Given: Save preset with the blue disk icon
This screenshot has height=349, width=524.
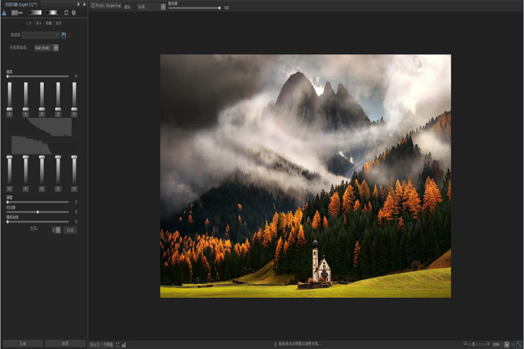Looking at the screenshot, I should coord(64,35).
